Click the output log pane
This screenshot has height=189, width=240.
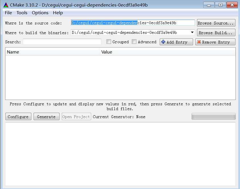click(120, 154)
